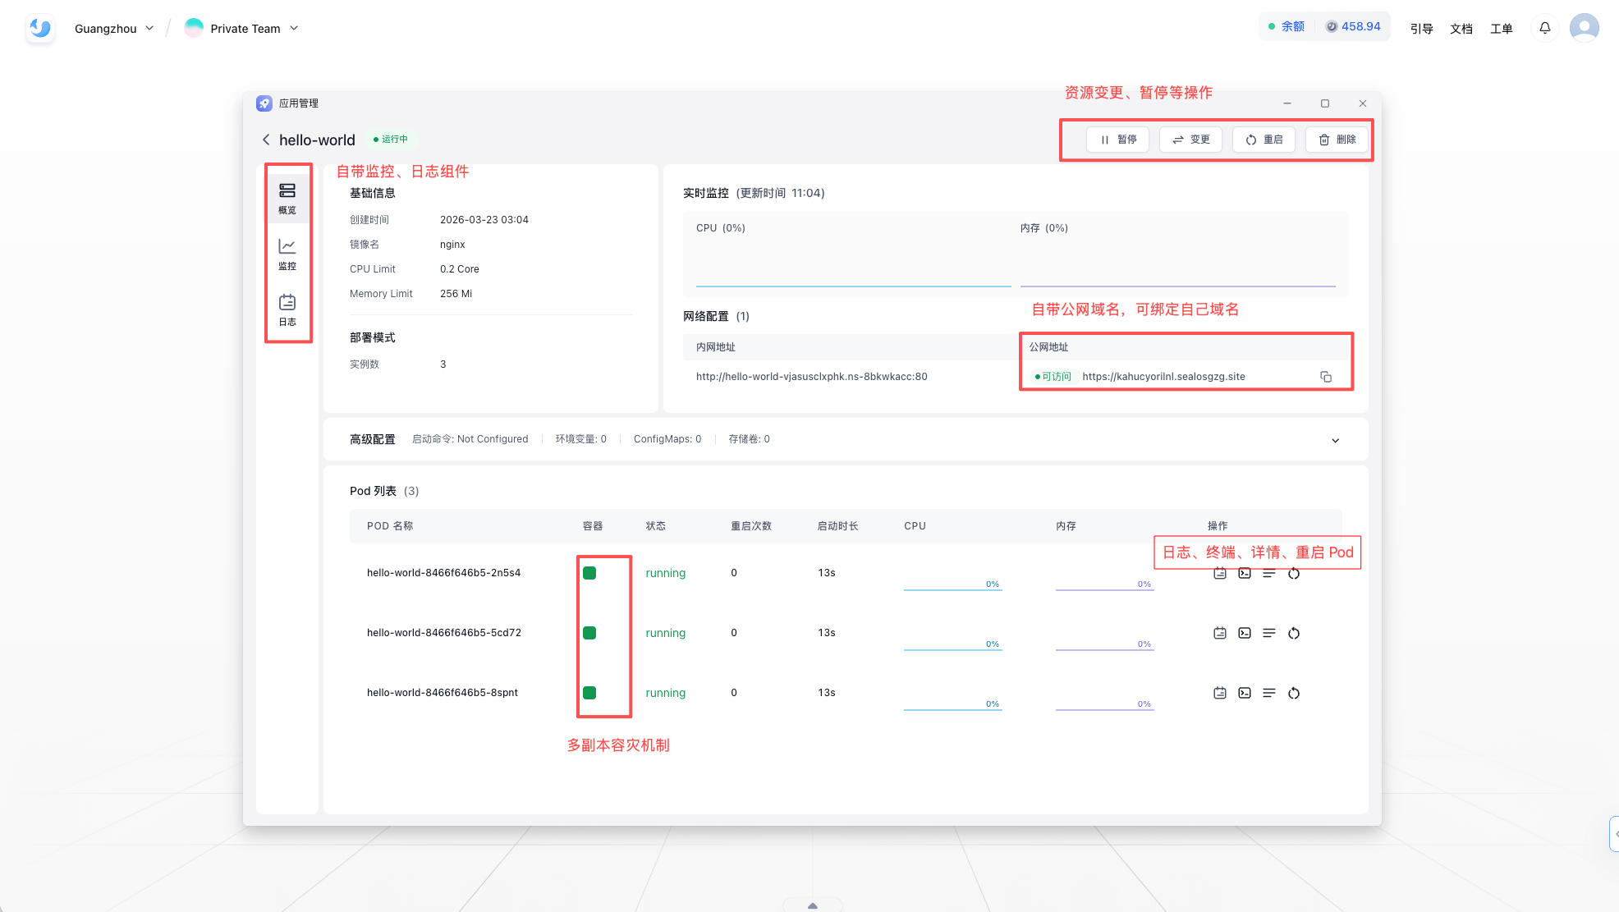Select pod name hello-world-8466f646b5-5cd72
1619x912 pixels.
click(443, 633)
